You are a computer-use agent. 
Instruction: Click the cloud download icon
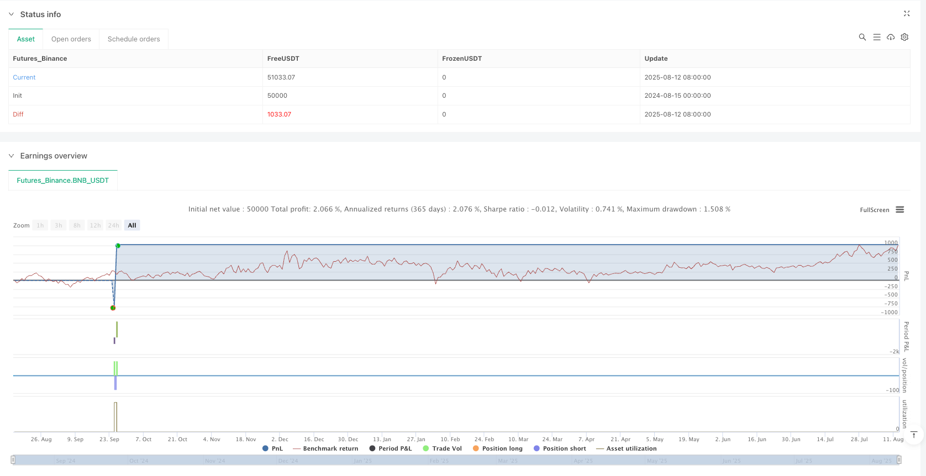891,38
